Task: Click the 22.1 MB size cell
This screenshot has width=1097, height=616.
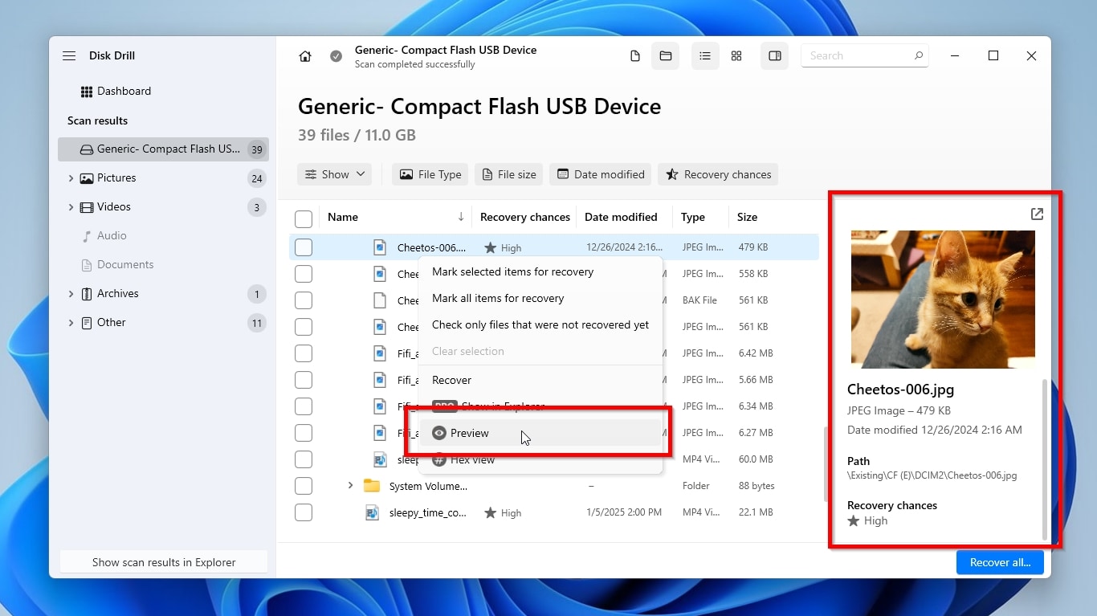Action: tap(755, 512)
